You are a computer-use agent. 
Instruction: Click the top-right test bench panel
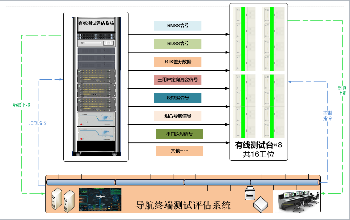[x=273, y=39]
